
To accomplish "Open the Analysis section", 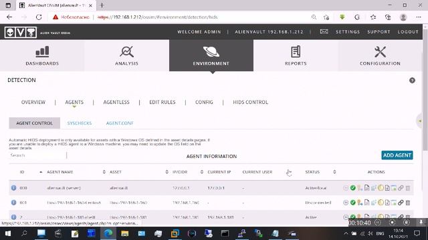I will click(x=126, y=55).
